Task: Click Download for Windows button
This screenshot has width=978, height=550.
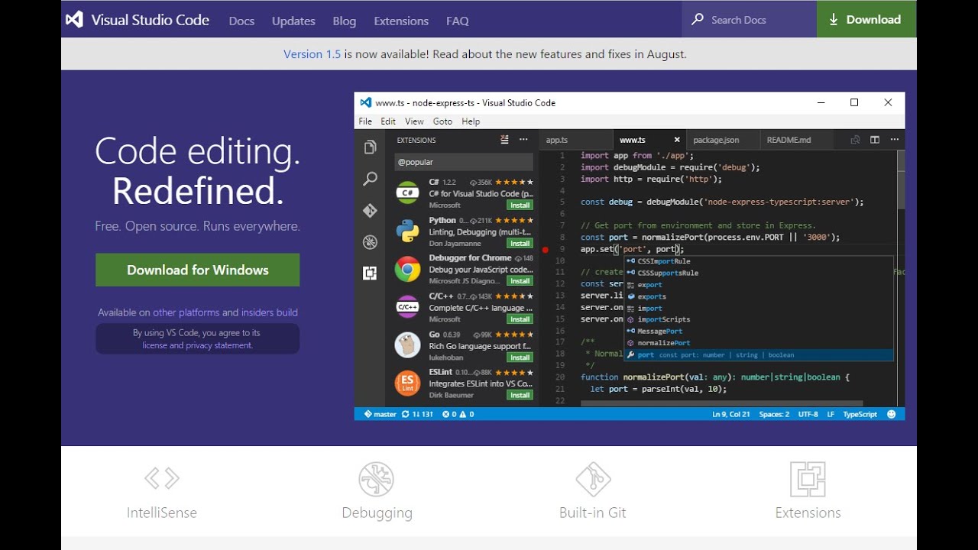Action: [197, 270]
